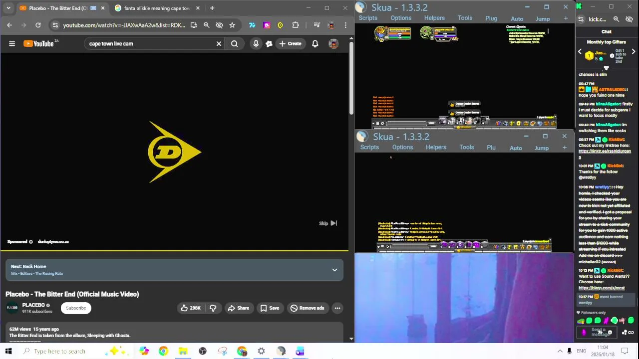Open Kick site settings tune icon
This screenshot has height=359, width=639.
(x=581, y=19)
